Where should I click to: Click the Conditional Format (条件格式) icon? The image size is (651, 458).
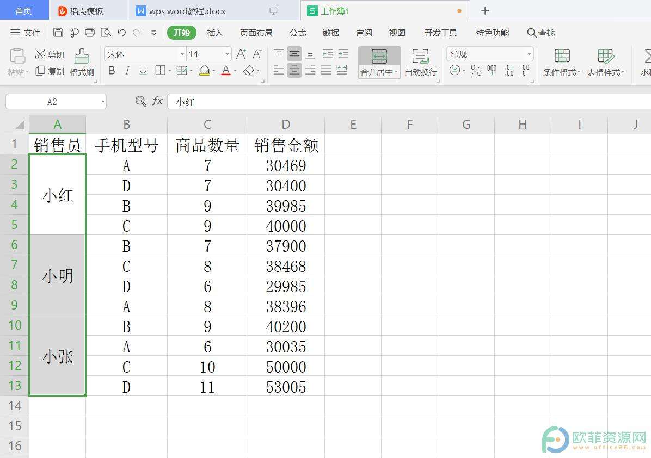click(562, 56)
